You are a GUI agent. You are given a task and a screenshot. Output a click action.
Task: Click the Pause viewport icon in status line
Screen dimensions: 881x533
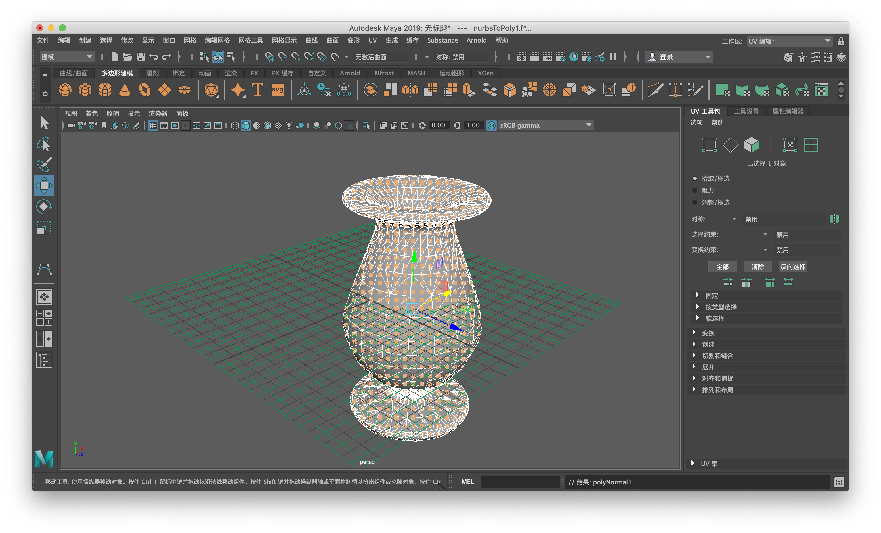[x=613, y=57]
